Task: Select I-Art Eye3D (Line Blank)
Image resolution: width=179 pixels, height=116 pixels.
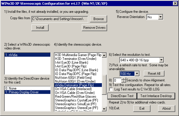Action: pyautogui.click(x=78, y=63)
